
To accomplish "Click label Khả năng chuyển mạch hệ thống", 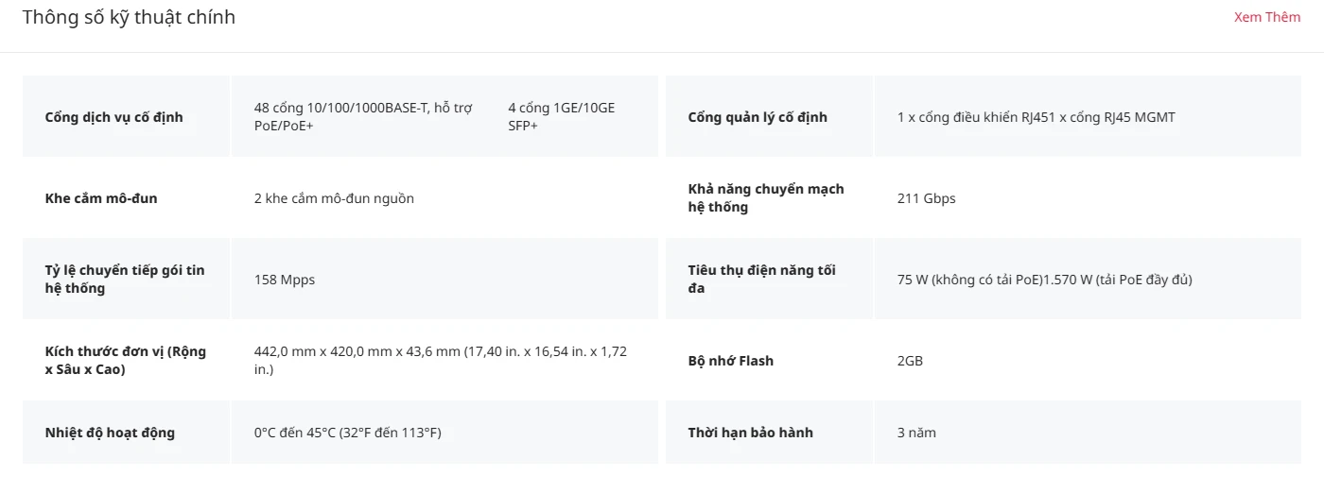I will pos(766,198).
